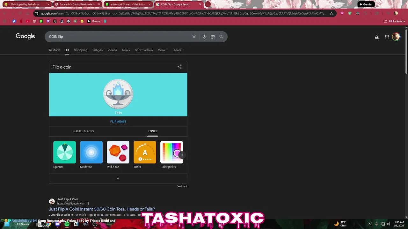Screen dimensions: 408x229
Task: Open the Google apps grid
Action: tap(387, 37)
